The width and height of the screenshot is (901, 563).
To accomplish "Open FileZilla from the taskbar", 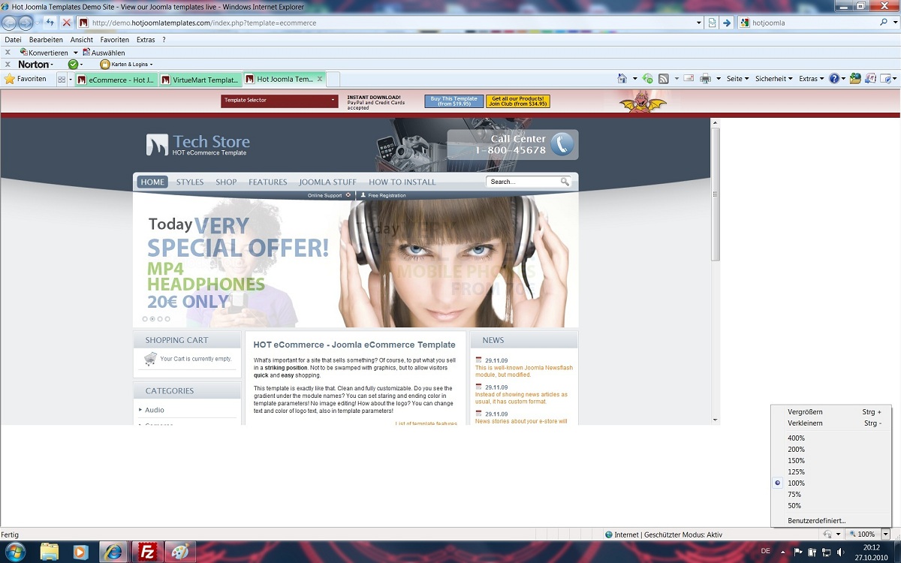I will (x=147, y=552).
